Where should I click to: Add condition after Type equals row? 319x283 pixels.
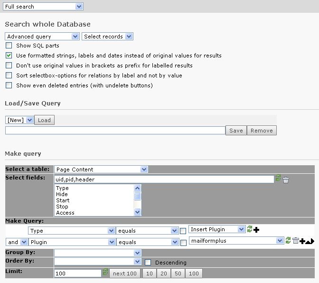pyautogui.click(x=256, y=230)
